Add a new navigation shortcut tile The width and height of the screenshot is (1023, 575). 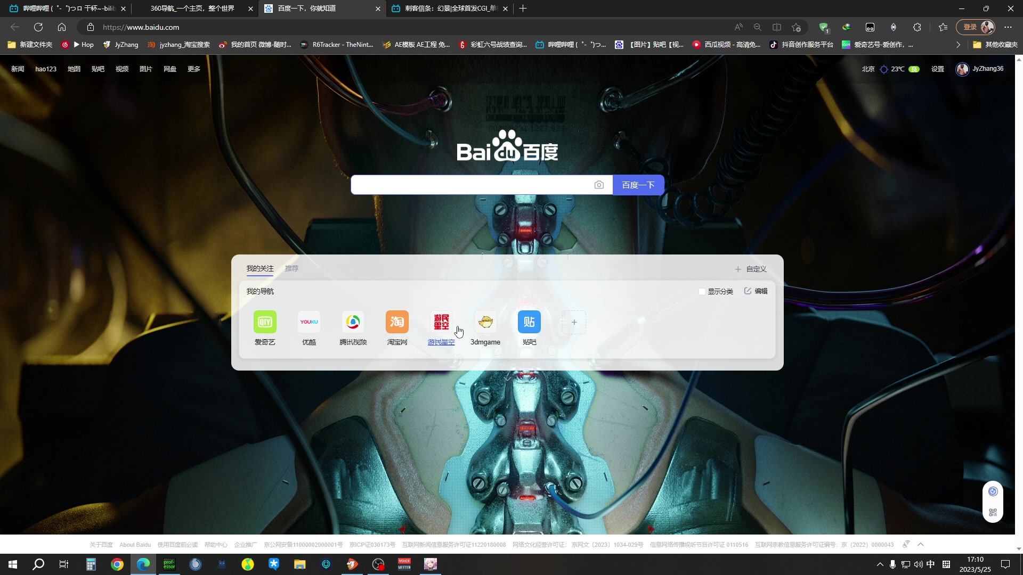click(x=574, y=322)
